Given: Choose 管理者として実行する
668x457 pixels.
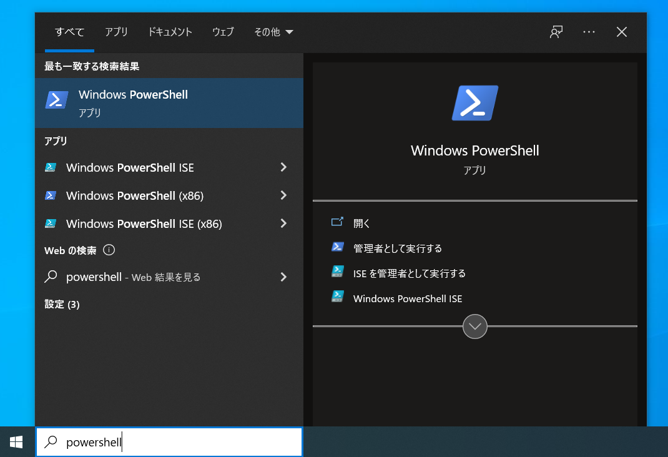Looking at the screenshot, I should tap(398, 248).
